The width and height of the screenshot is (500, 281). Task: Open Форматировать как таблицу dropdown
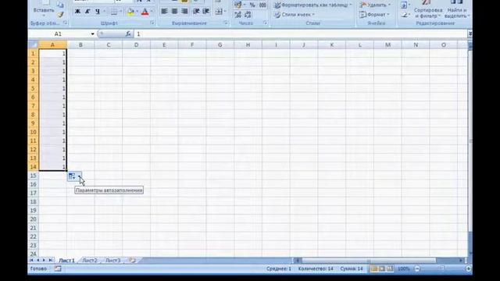point(313,5)
